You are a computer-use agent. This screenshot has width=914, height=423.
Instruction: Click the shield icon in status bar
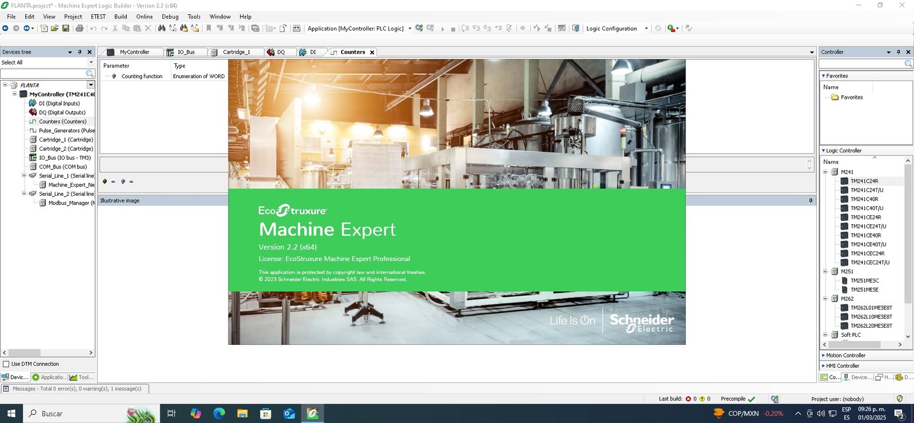(900, 399)
